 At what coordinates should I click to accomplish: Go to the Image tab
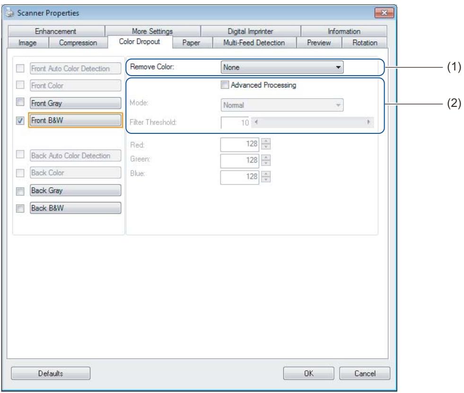coord(27,43)
